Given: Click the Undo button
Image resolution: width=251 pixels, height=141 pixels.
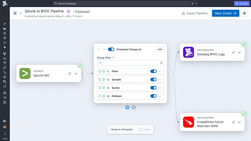Looking at the screenshot, I should point(144,129).
